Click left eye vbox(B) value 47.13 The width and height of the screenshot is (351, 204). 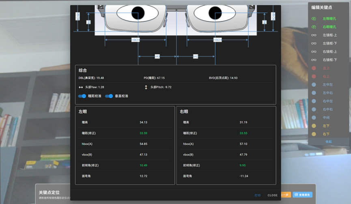(144, 155)
